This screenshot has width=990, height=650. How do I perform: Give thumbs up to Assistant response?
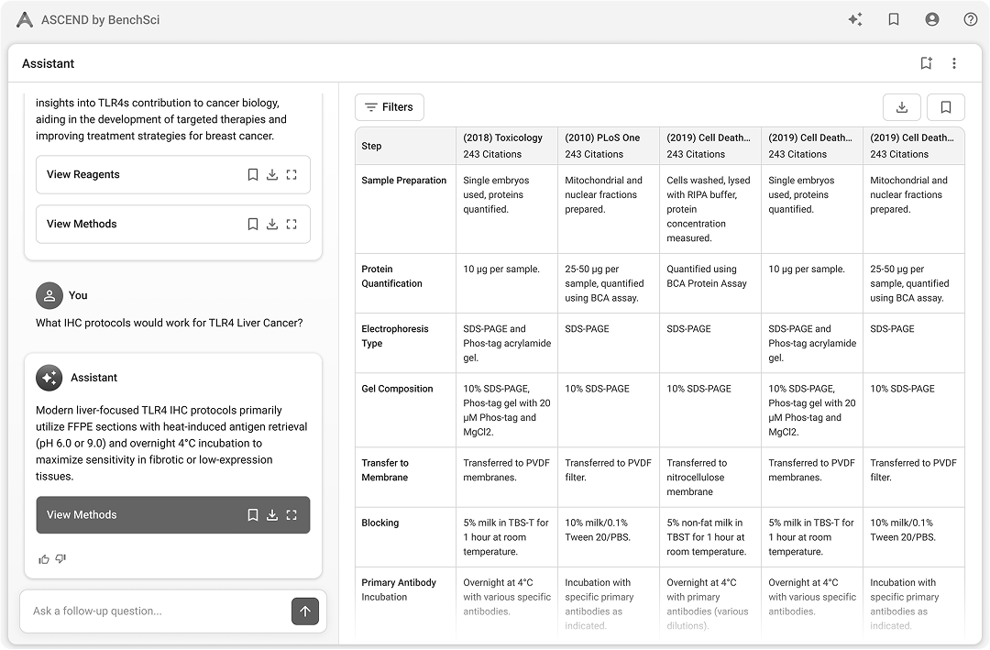[x=44, y=558]
